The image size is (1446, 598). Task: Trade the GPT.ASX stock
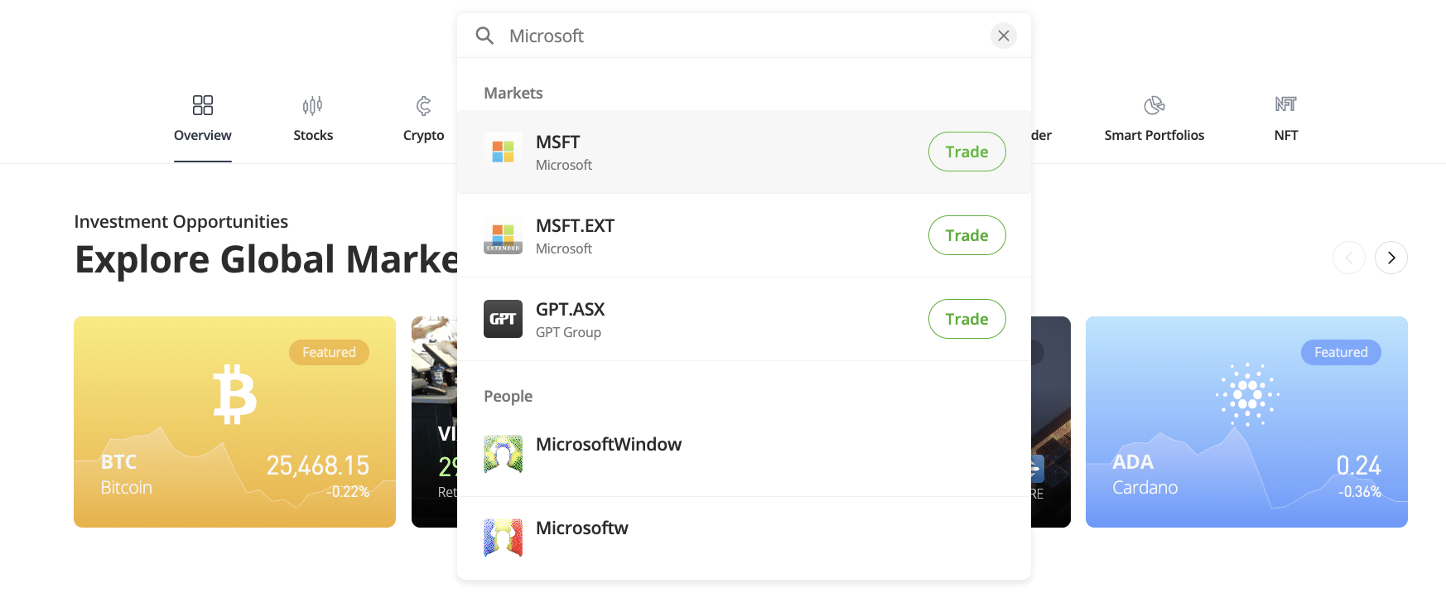[x=966, y=319]
